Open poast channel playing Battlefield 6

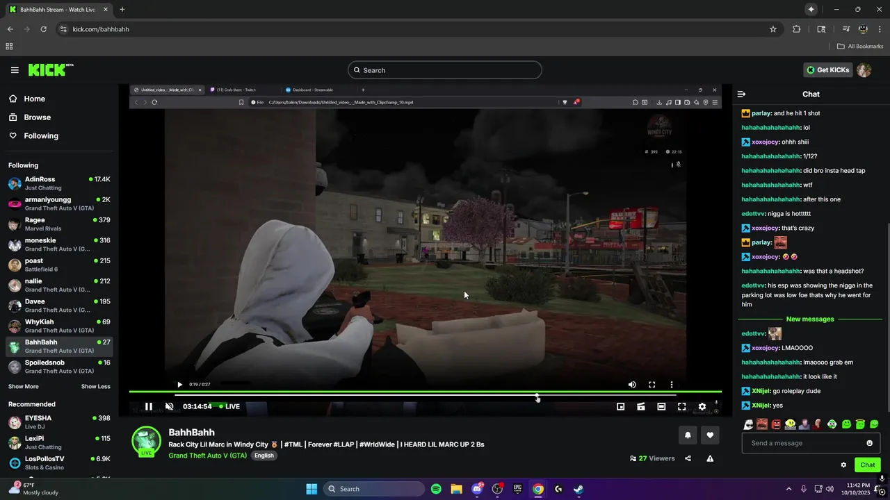(x=59, y=265)
